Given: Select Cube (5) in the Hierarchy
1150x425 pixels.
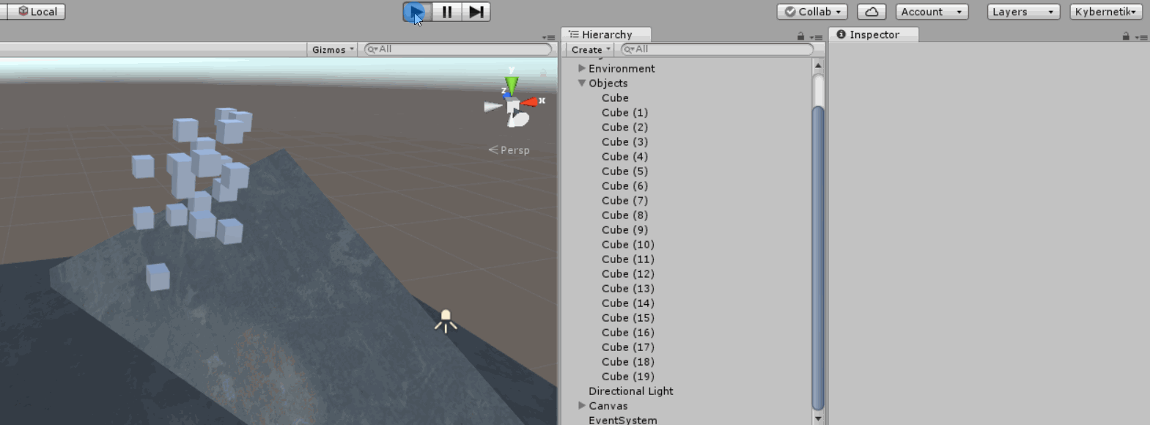Looking at the screenshot, I should 624,171.
